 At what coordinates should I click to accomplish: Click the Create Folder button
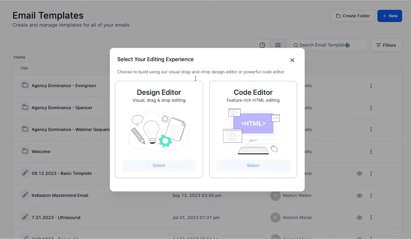pos(353,16)
